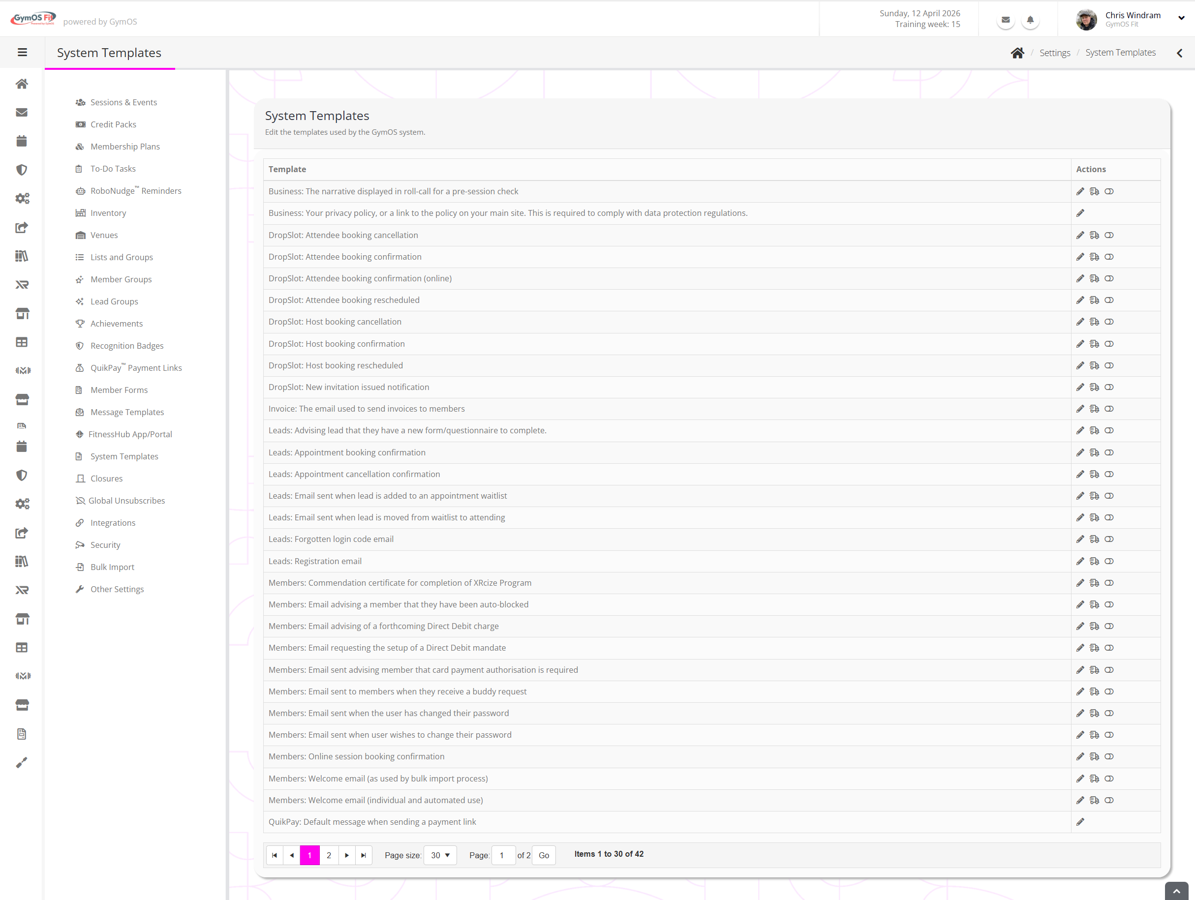
Task: Click the hamburger menu icon
Action: [22, 52]
